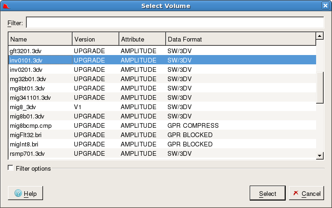This screenshot has width=332, height=208.
Task: Sort by Version column header
Action: click(x=96, y=39)
